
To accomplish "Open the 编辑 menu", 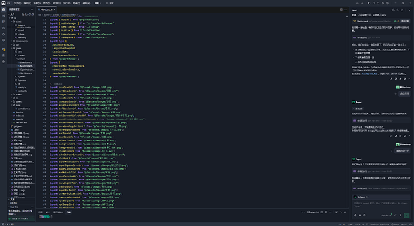I will 27,3.
